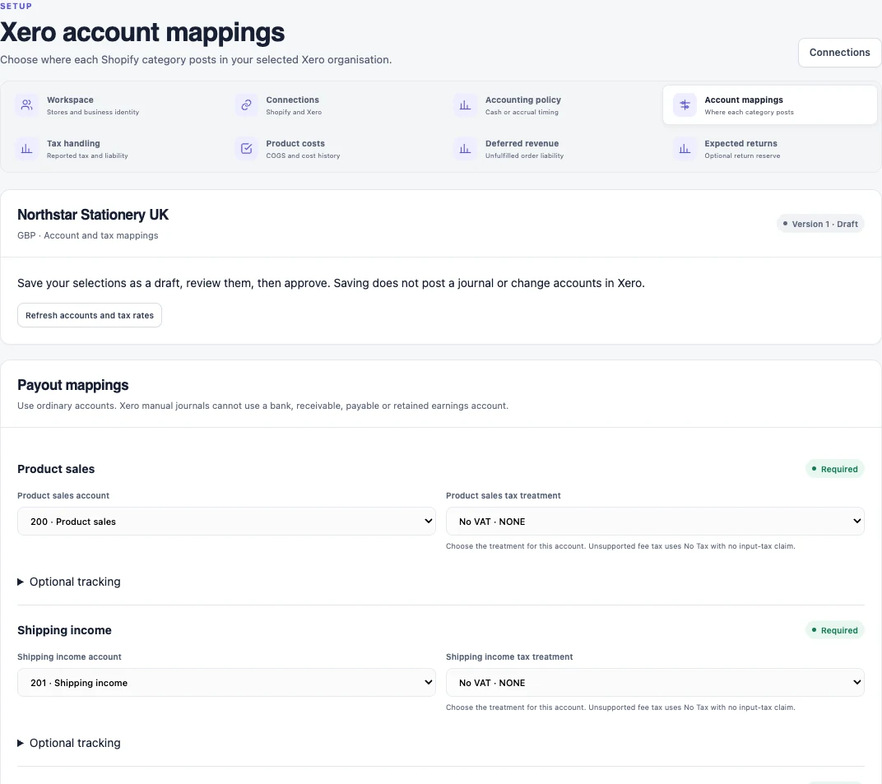Image resolution: width=882 pixels, height=784 pixels.
Task: Expand Optional tracking under Product sales
Action: point(69,582)
